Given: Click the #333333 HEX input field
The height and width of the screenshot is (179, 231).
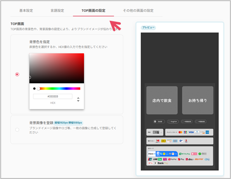Looking at the screenshot, I should click(53, 96).
